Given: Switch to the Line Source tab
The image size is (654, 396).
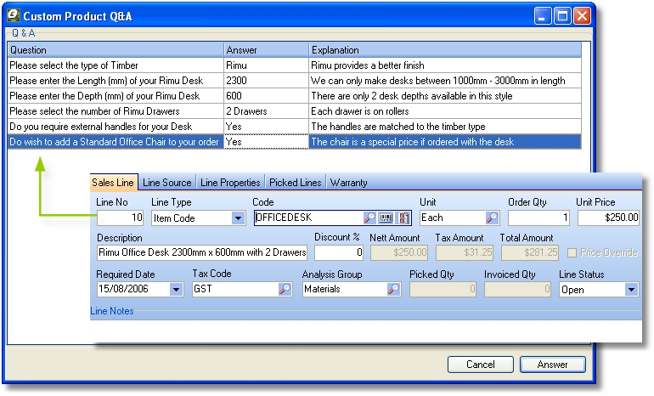Looking at the screenshot, I should point(166,182).
